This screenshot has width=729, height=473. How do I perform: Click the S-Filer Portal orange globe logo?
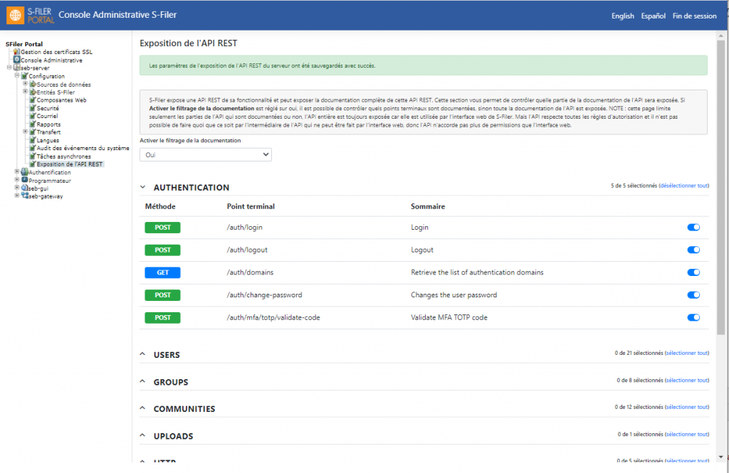pyautogui.click(x=16, y=16)
